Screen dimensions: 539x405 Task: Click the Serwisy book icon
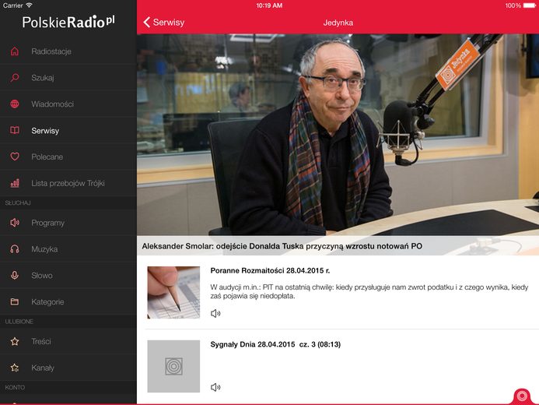click(x=15, y=130)
